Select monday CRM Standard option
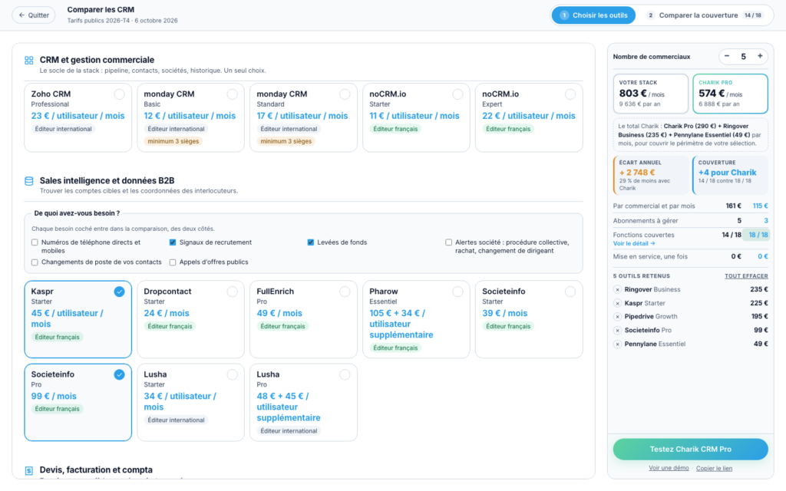786x491 pixels. point(303,117)
